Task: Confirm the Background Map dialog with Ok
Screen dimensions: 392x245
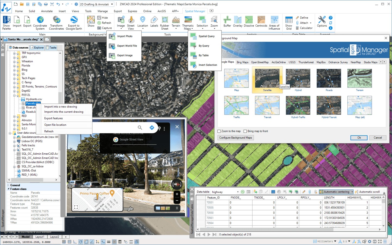Action: (359, 137)
